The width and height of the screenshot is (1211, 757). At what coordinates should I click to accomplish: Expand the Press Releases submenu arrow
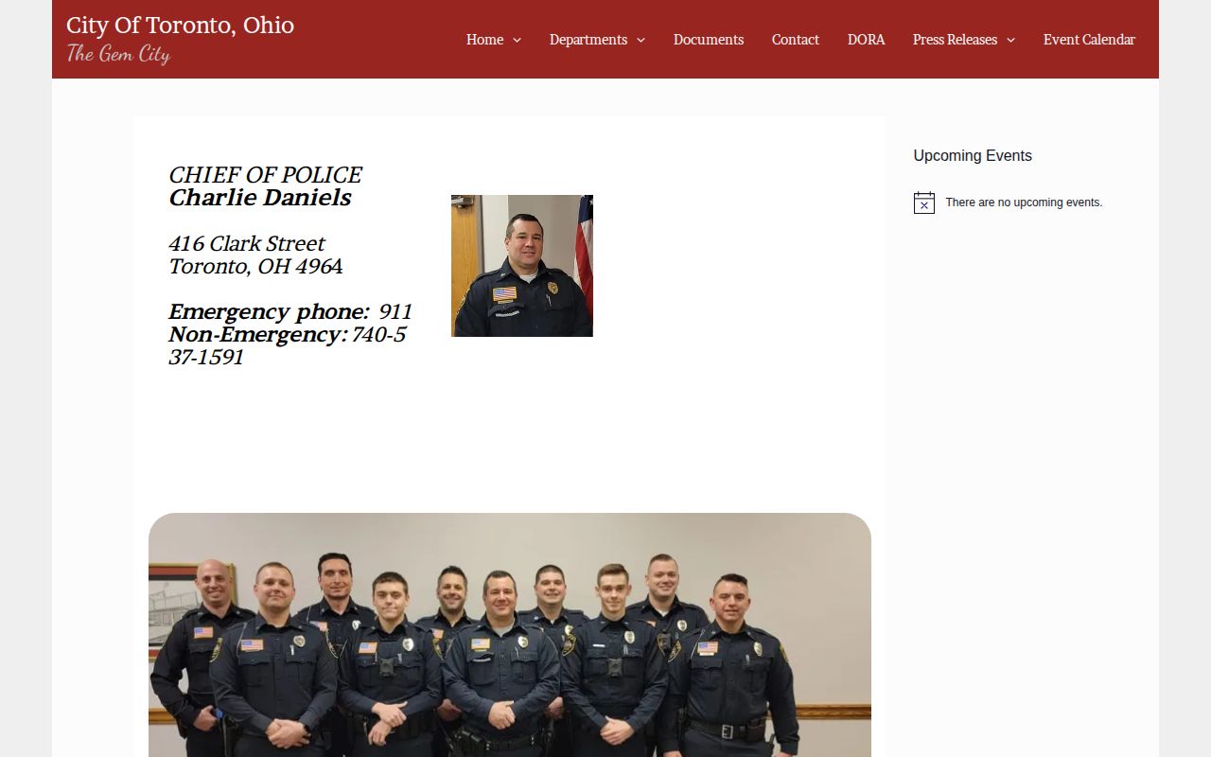click(1010, 40)
